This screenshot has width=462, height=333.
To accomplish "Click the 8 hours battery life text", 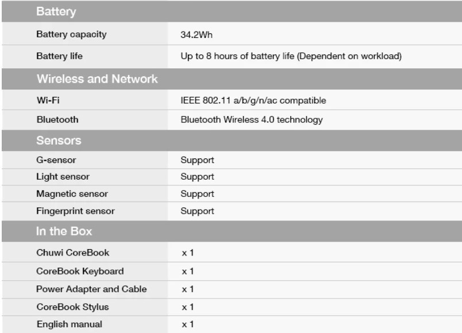I will pyautogui.click(x=291, y=56).
